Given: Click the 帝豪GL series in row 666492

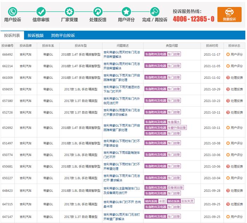Looking at the screenshot, I should pos(48,54).
